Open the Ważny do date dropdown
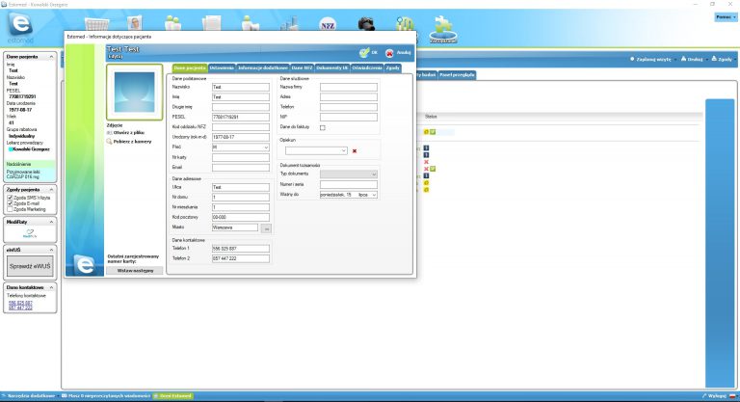The width and height of the screenshot is (740, 402). 373,195
